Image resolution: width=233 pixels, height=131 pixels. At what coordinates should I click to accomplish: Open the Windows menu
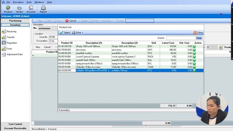pyautogui.click(x=39, y=2)
